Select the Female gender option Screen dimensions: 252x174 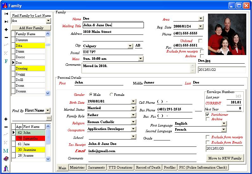[111, 95]
